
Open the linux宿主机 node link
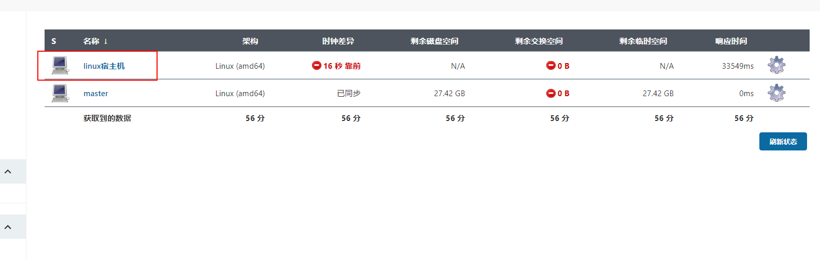pos(104,66)
